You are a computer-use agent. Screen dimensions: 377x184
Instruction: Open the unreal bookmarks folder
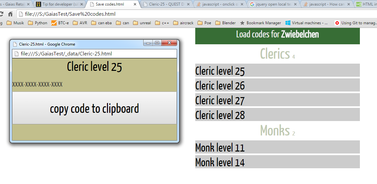tap(142, 23)
